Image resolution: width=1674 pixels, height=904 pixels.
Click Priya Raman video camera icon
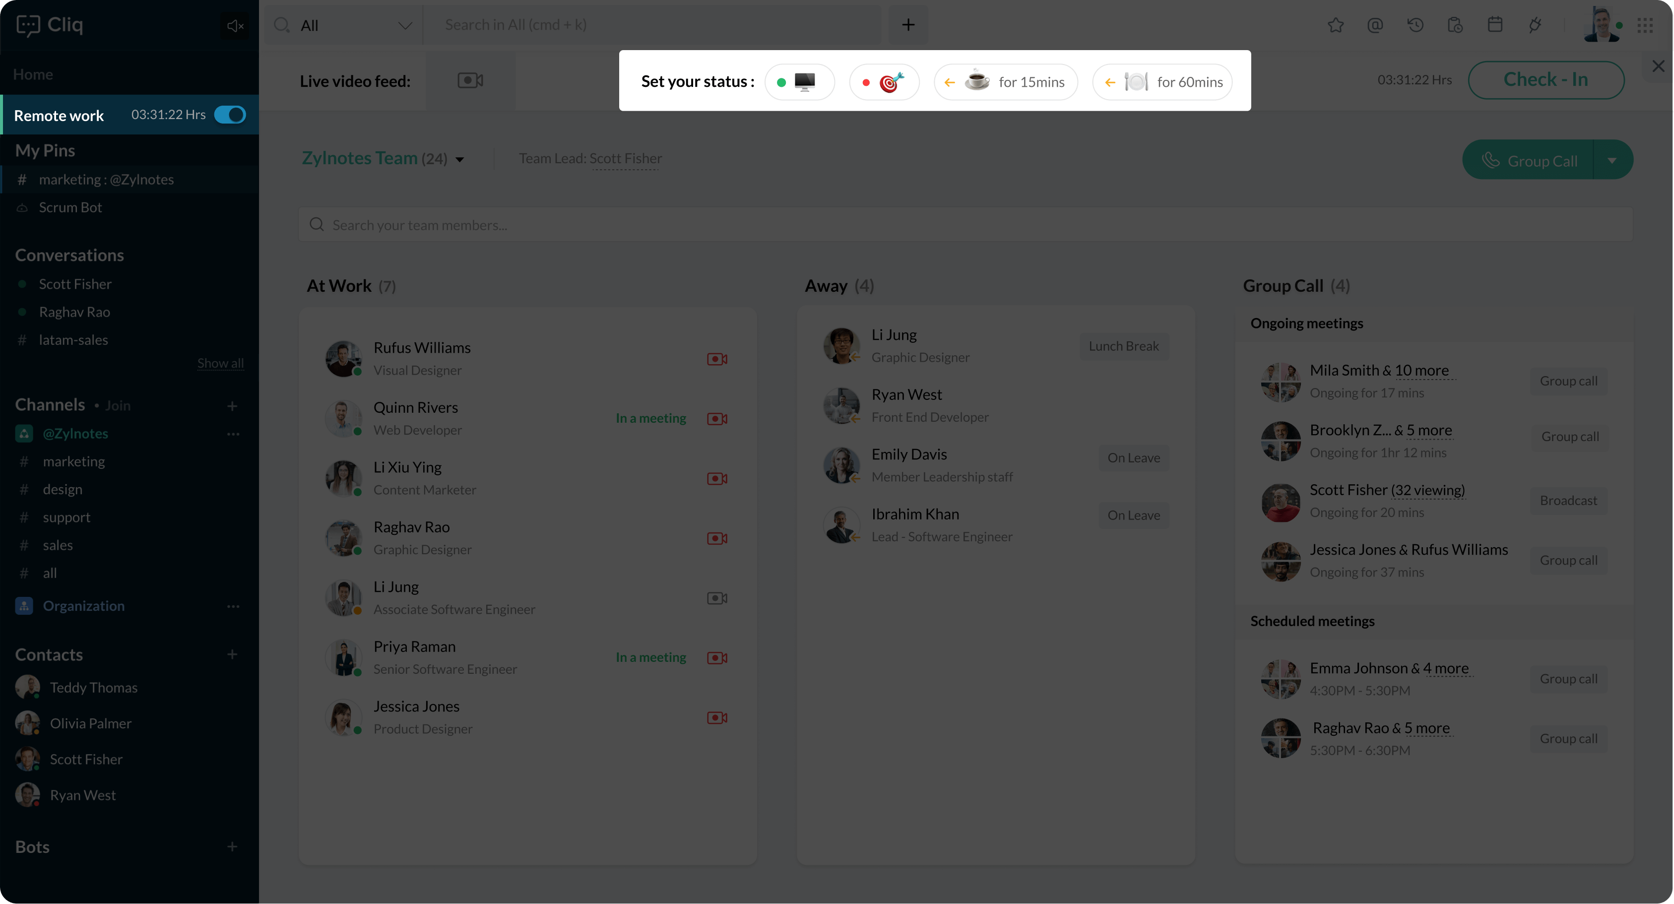717,658
